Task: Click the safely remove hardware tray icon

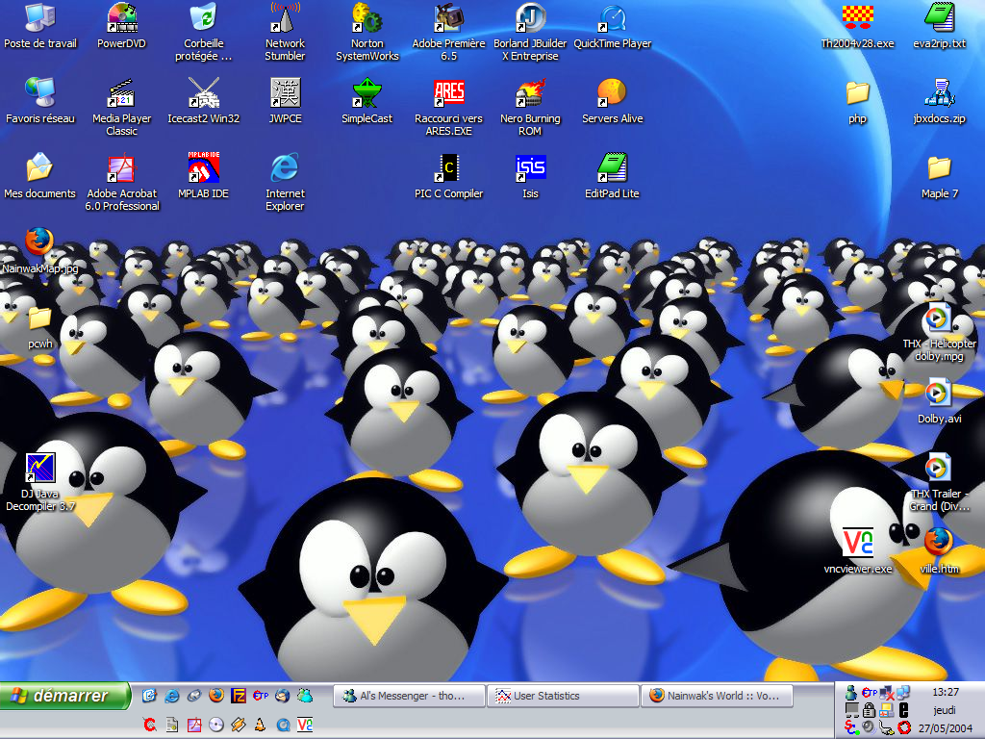Action: 886,727
